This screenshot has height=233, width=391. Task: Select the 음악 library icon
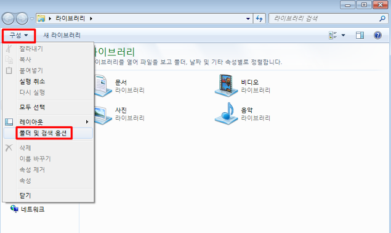[x=226, y=113]
